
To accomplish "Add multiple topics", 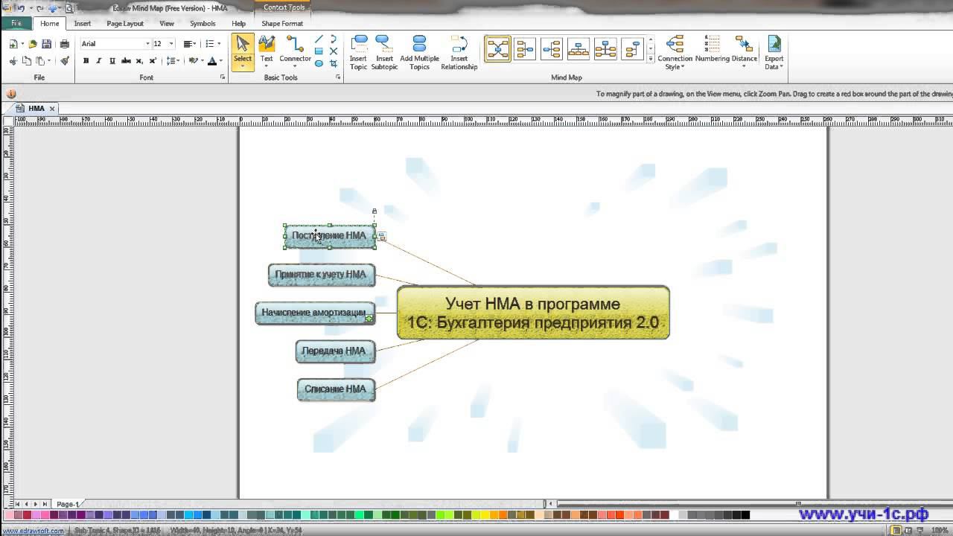I will point(419,53).
